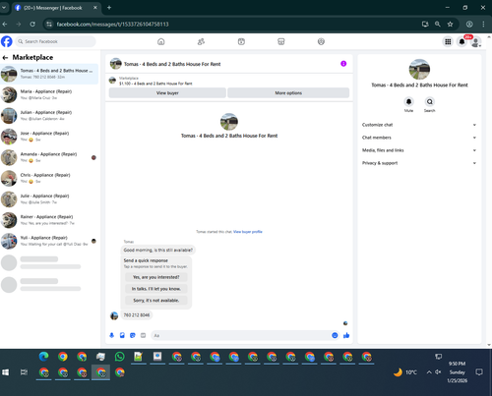Toggle the taskbar volume mute icon
Viewport: 492px width, 396px height.
pos(438,372)
